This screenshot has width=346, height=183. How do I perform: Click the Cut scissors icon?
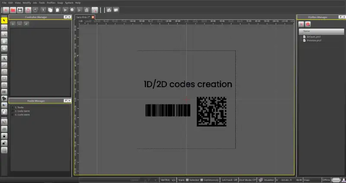[43, 9]
